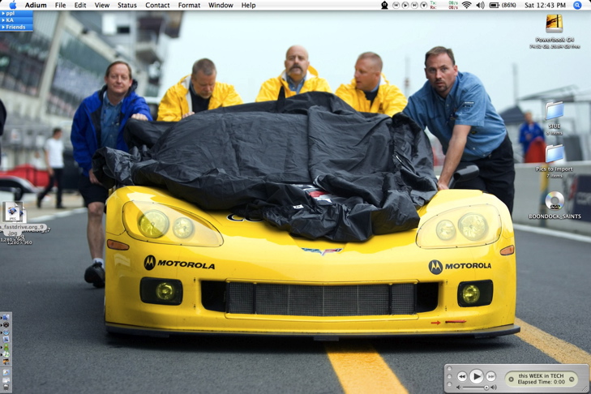Click the low-volume speaker icon in iTunes
This screenshot has width=591, height=394.
(x=458, y=388)
